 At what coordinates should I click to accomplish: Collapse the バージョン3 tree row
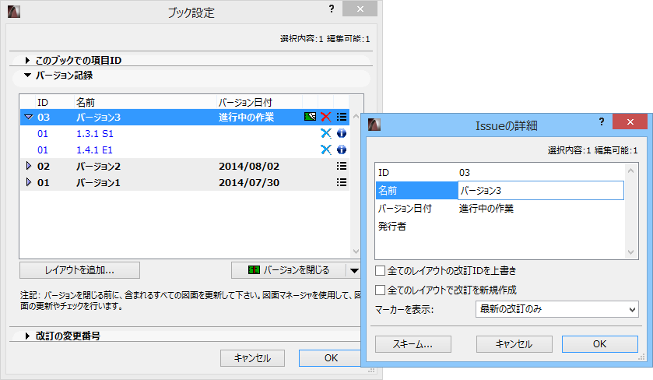point(28,117)
